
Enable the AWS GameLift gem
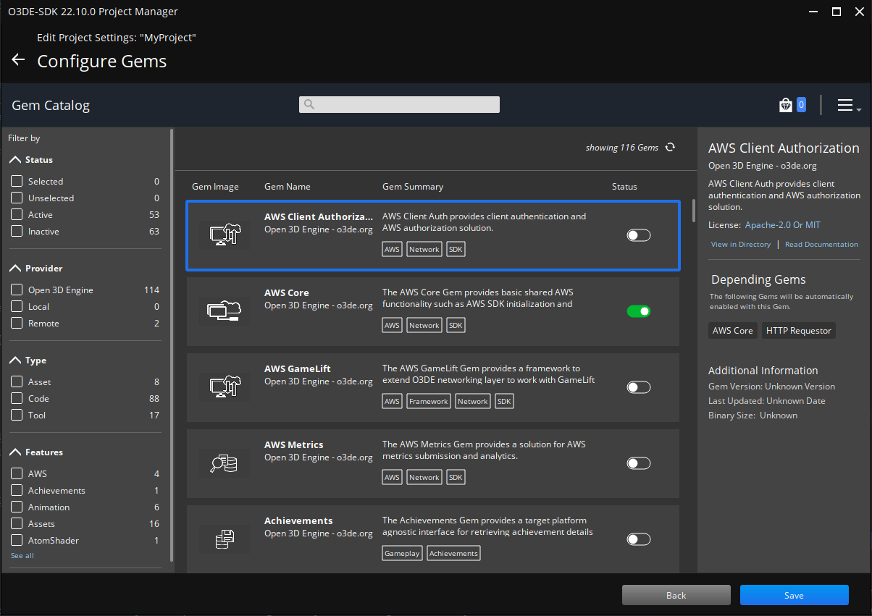(x=639, y=387)
